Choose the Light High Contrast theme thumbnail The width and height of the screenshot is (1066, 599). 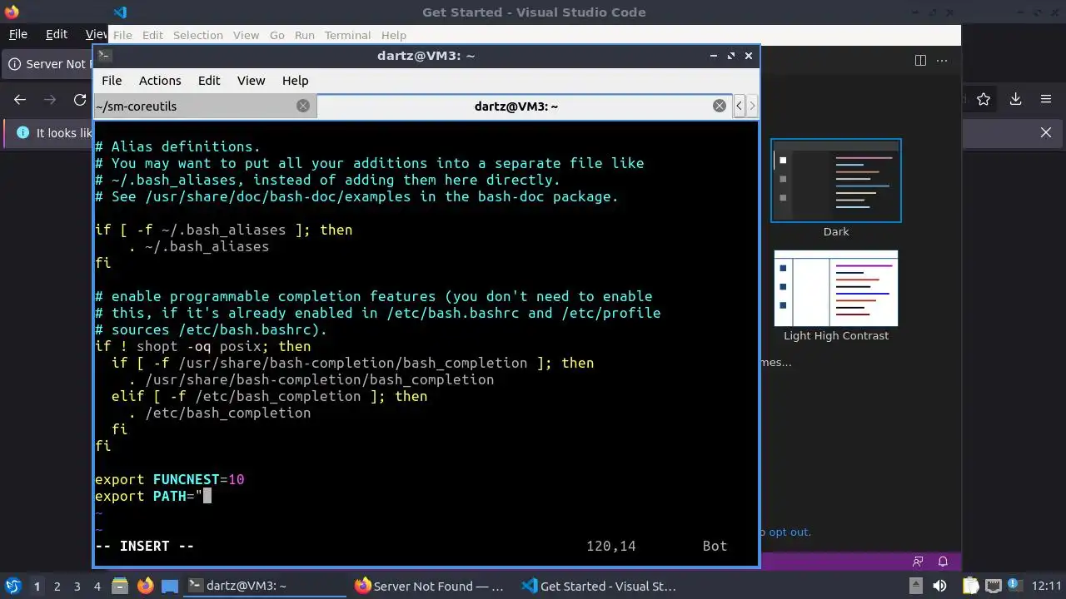click(x=836, y=288)
